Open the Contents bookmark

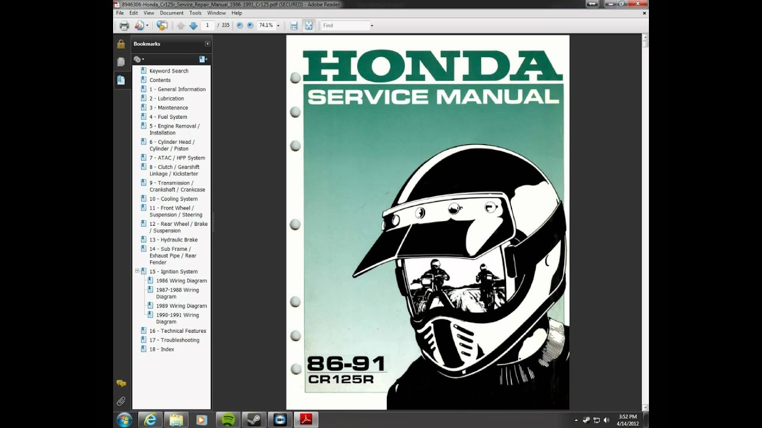coord(160,80)
